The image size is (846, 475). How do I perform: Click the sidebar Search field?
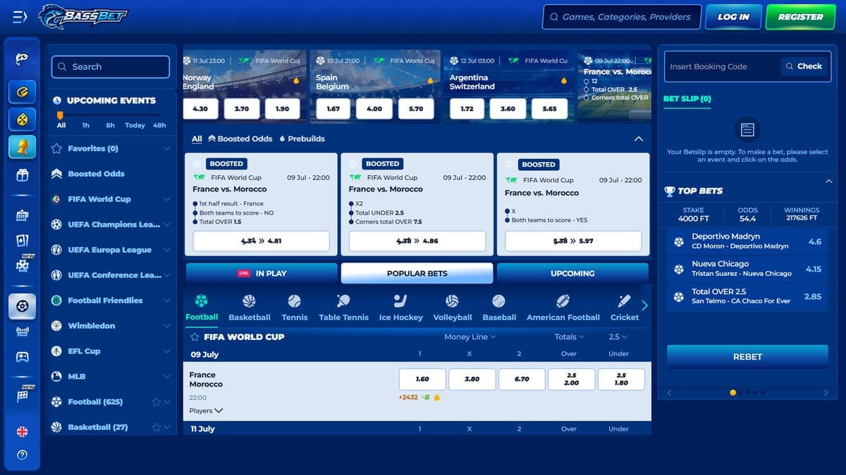[x=111, y=67]
